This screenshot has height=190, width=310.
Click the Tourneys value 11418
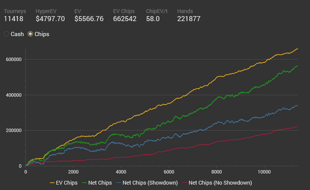point(14,19)
